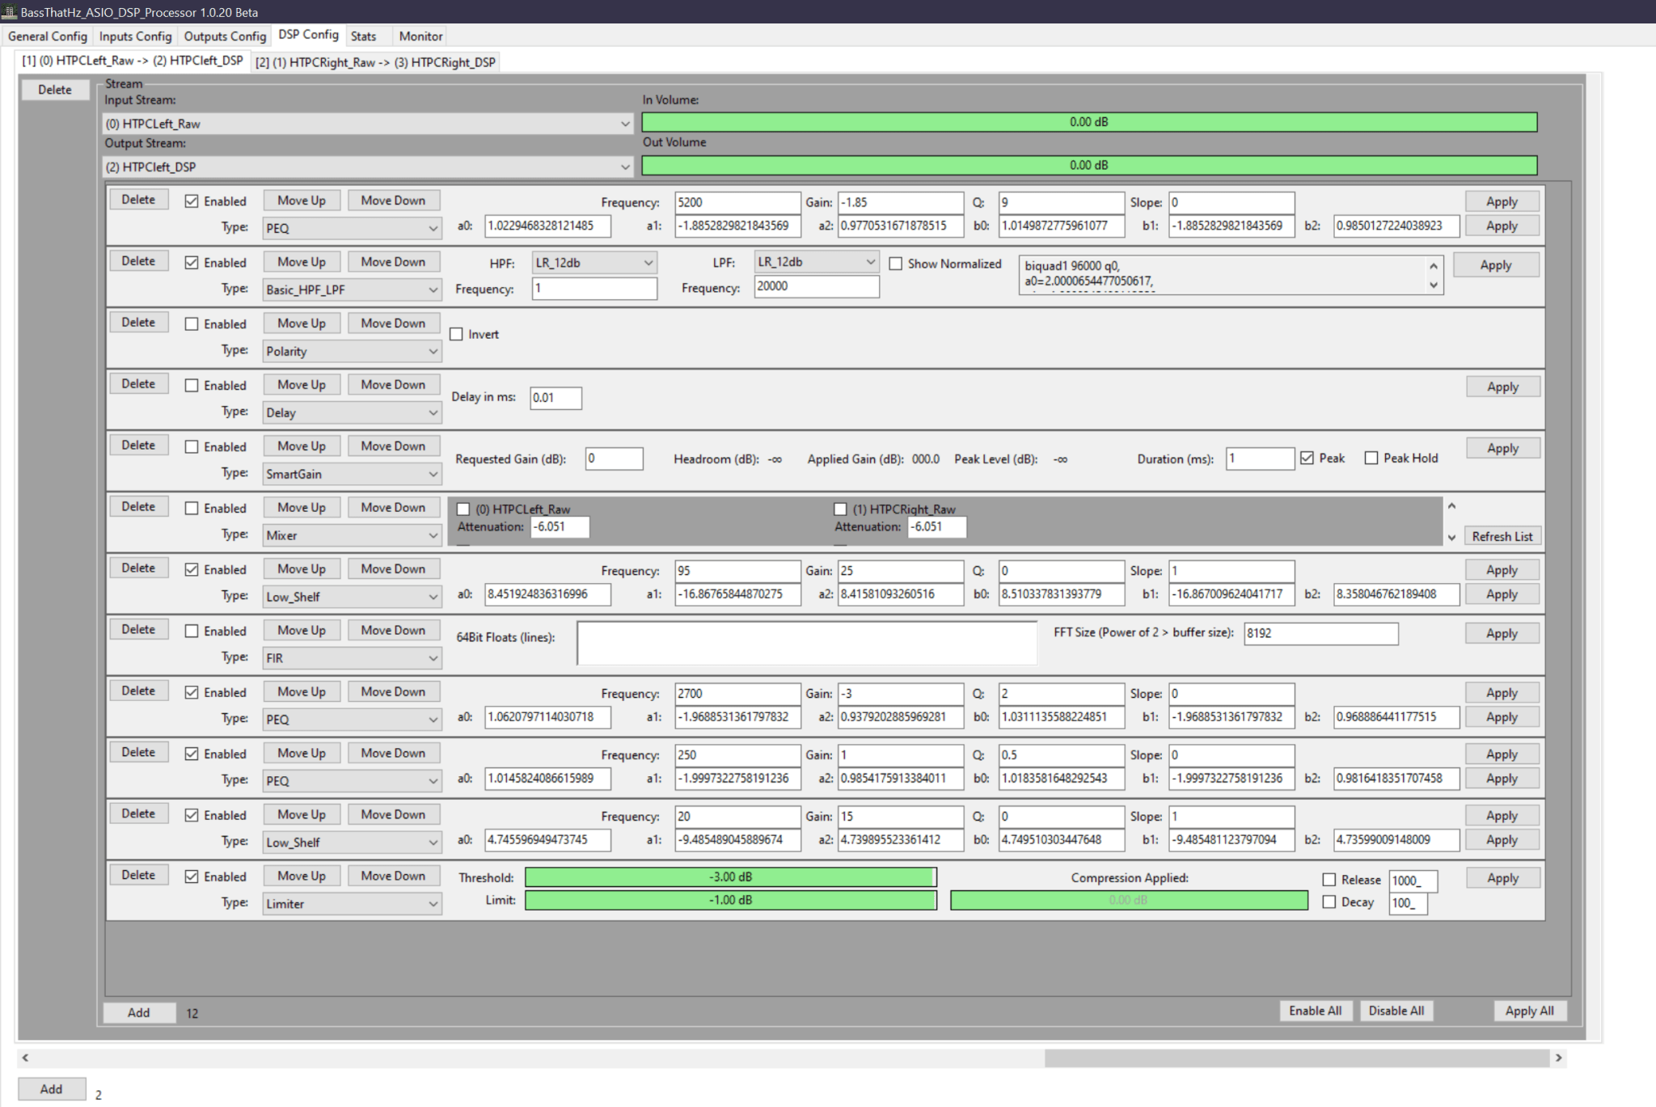Delete the Limiter filter
Screen dimensions: 1656x1107
pos(138,875)
